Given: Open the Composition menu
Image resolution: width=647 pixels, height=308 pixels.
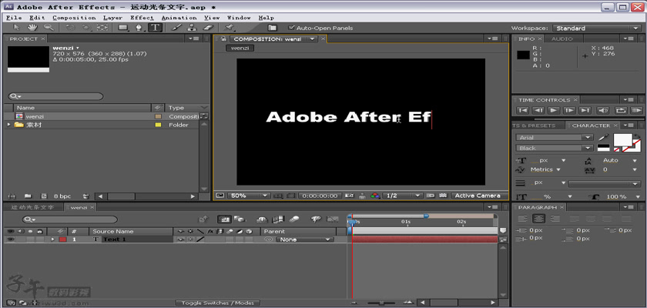Looking at the screenshot, I should tap(74, 18).
